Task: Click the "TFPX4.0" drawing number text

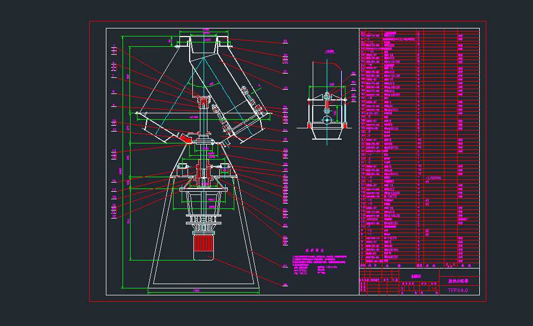Action: 458,291
